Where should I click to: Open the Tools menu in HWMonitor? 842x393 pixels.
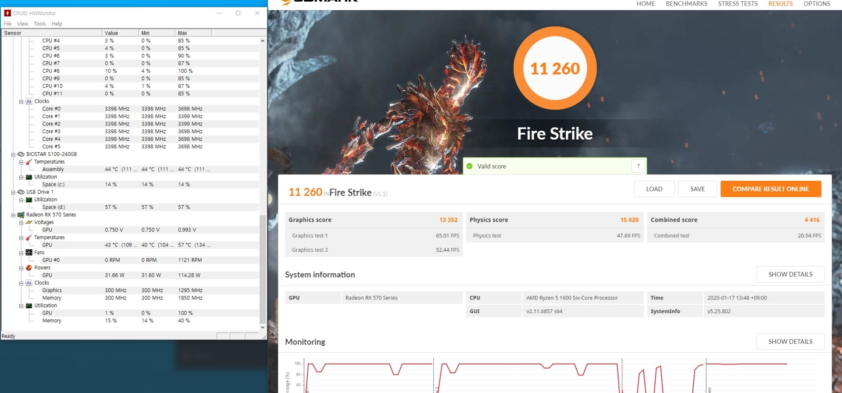[39, 24]
